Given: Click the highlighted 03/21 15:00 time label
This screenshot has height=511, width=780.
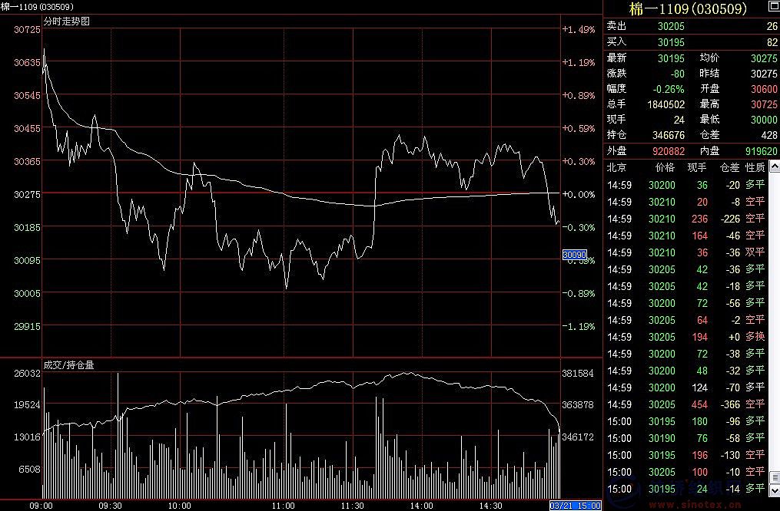Looking at the screenshot, I should [x=575, y=506].
